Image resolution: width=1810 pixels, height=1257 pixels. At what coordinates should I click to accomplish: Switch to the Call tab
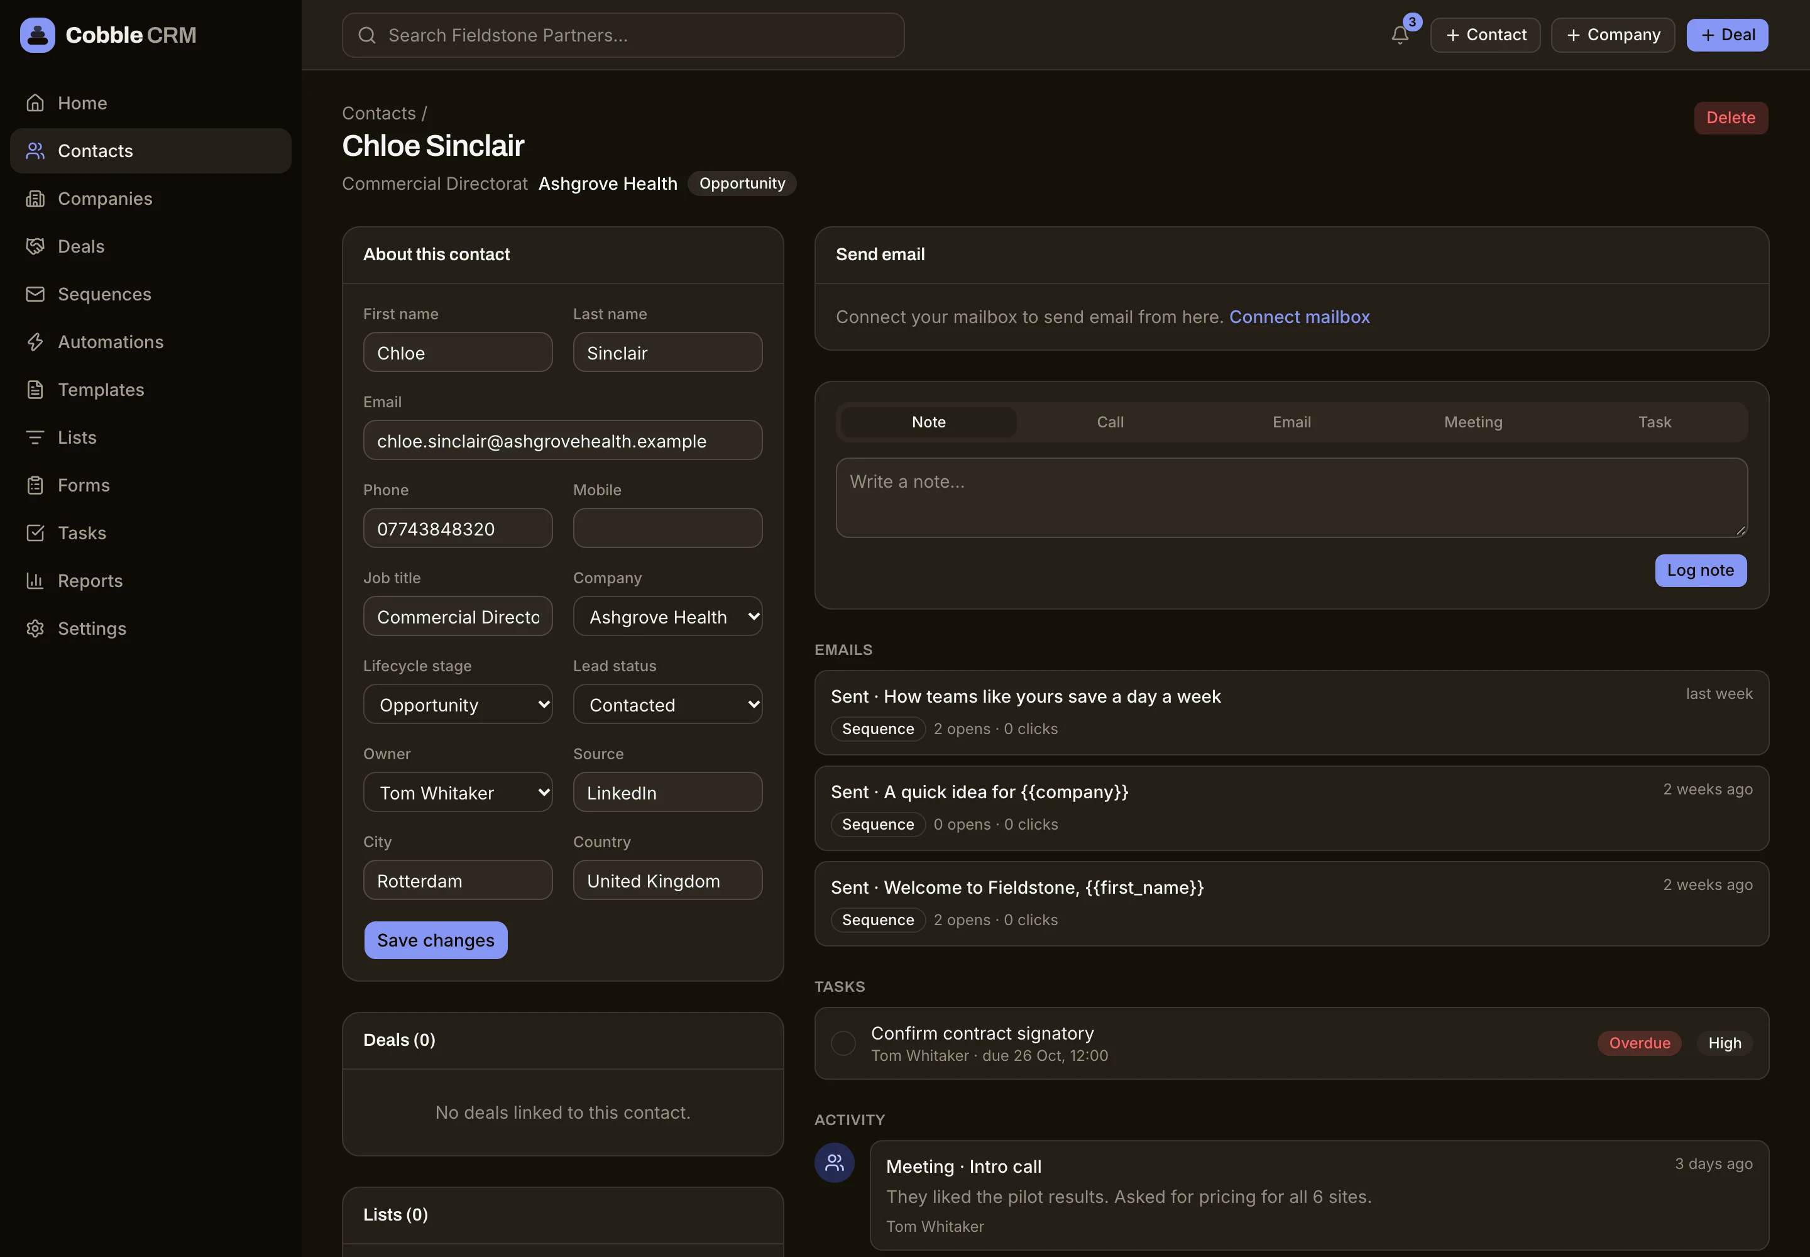click(x=1110, y=422)
